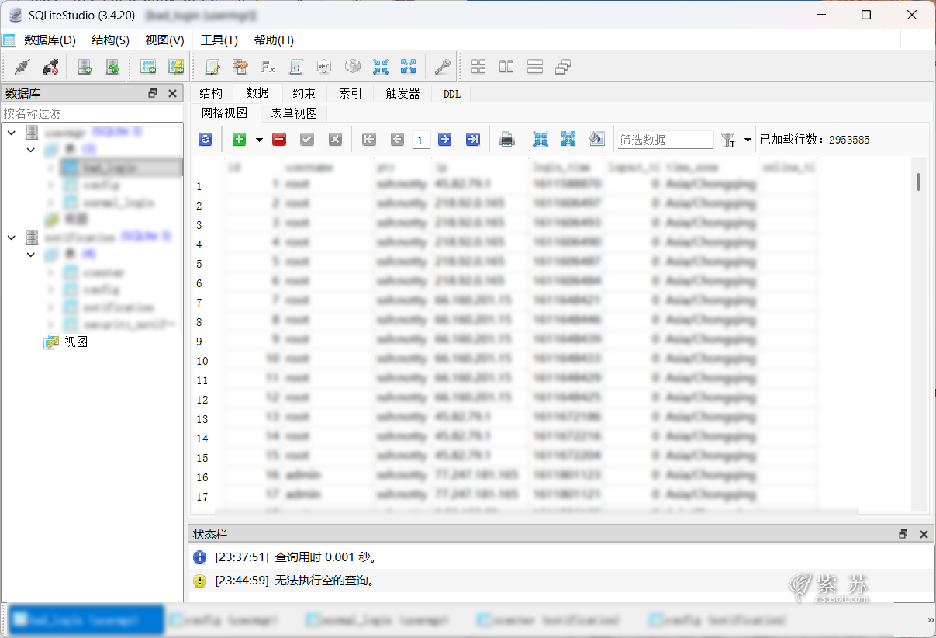
Task: Click the cascade windows icon
Action: coord(563,68)
